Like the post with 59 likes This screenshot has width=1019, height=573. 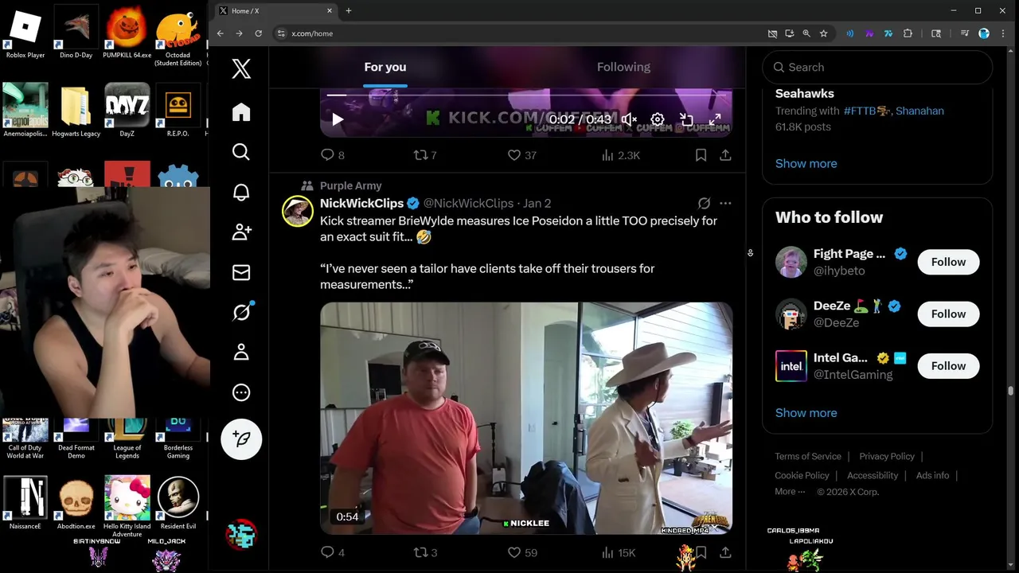pyautogui.click(x=522, y=552)
